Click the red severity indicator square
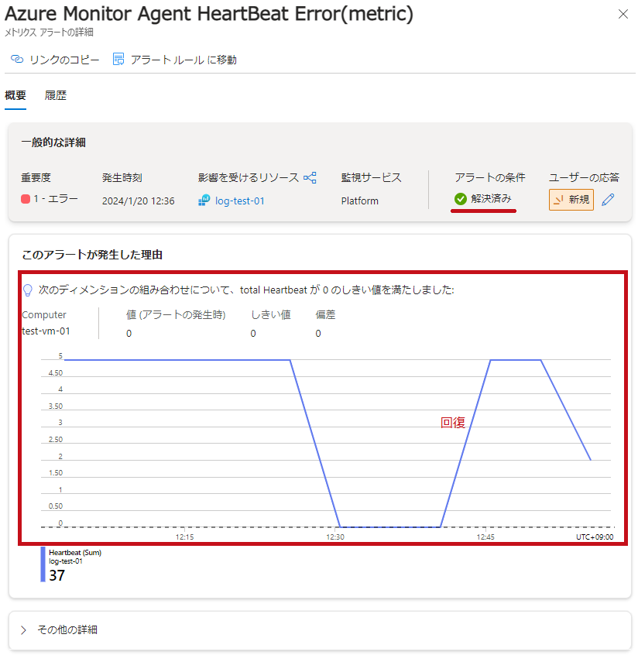This screenshot has width=638, height=655. coord(26,199)
